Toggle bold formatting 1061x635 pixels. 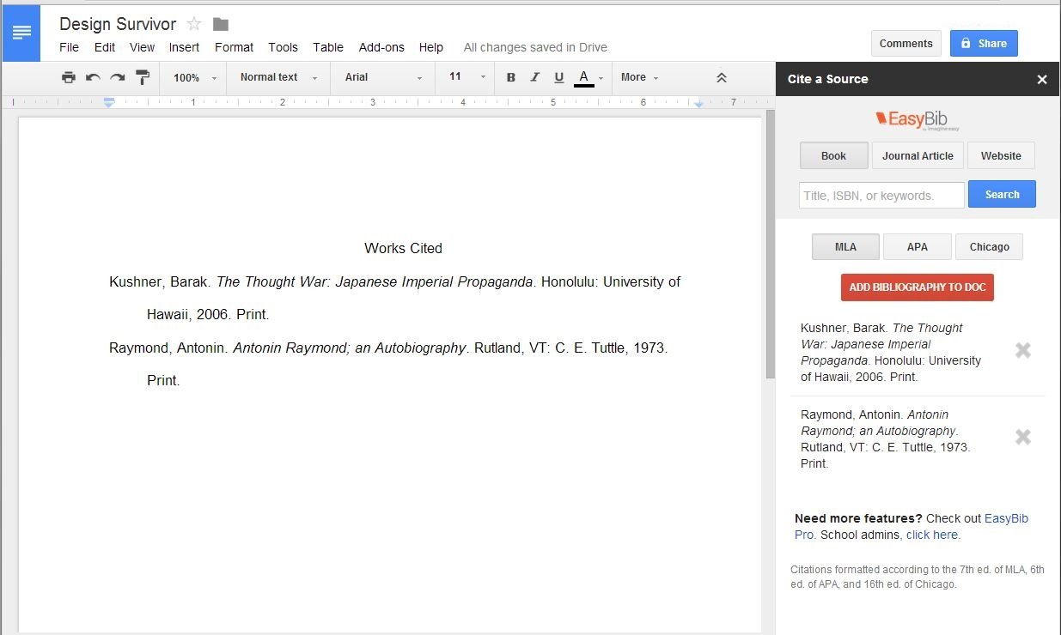pyautogui.click(x=510, y=77)
